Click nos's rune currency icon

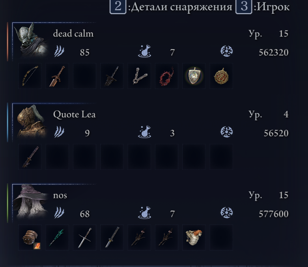226,213
